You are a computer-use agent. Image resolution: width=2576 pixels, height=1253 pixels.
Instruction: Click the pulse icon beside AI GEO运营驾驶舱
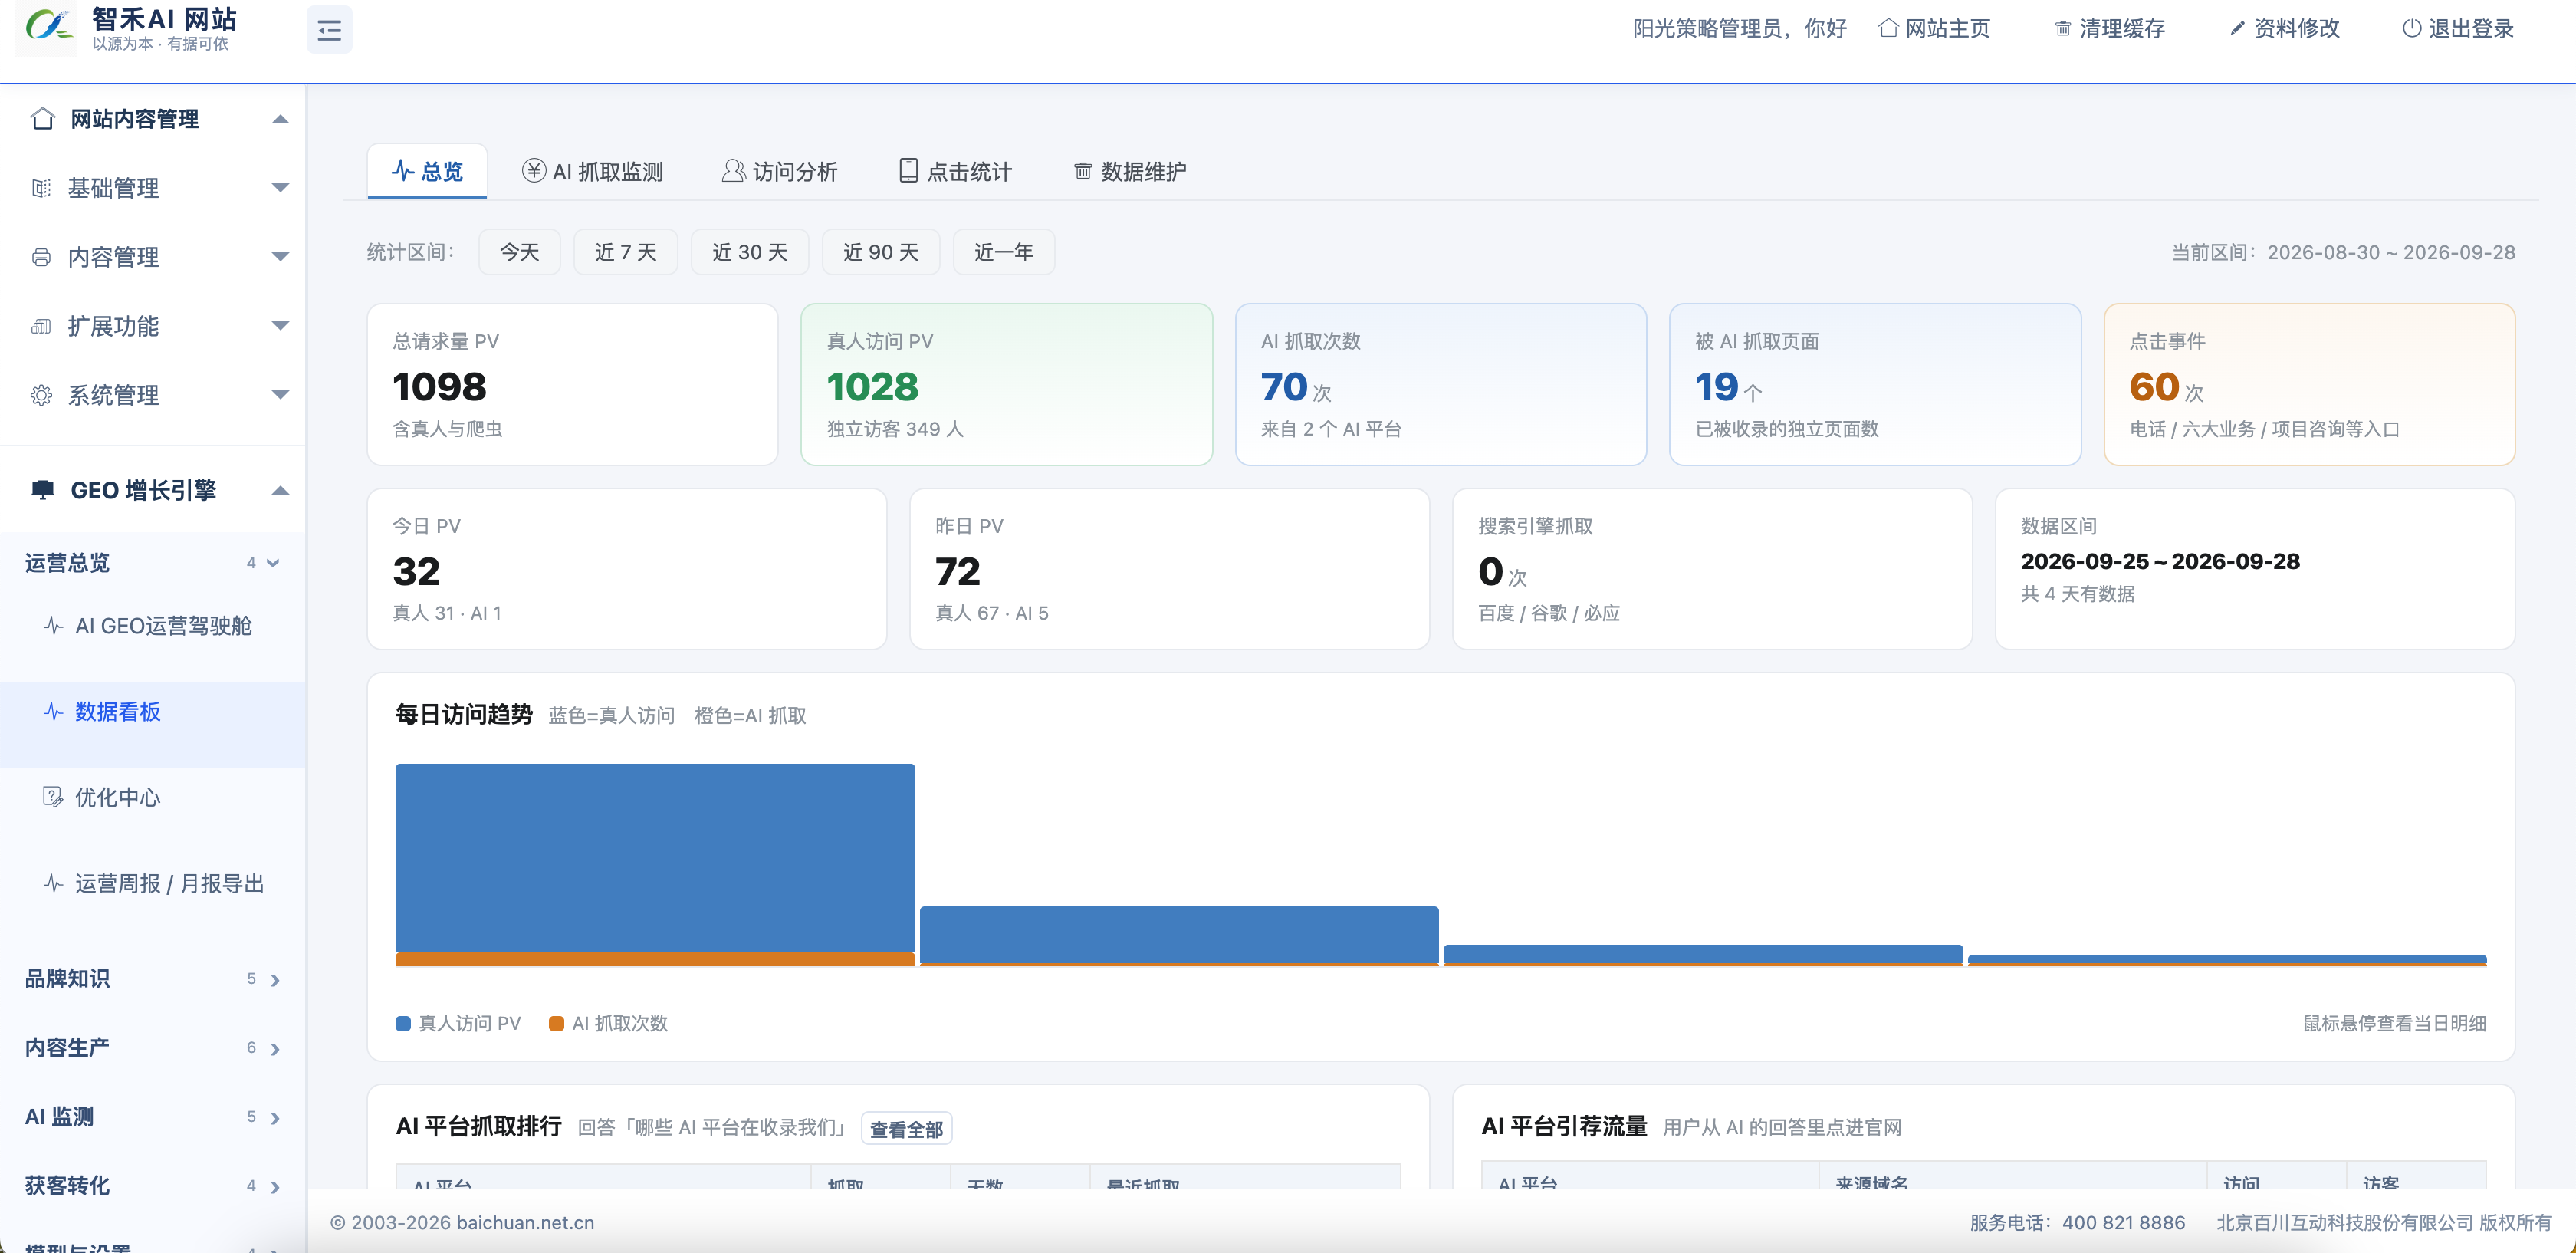coord(54,626)
